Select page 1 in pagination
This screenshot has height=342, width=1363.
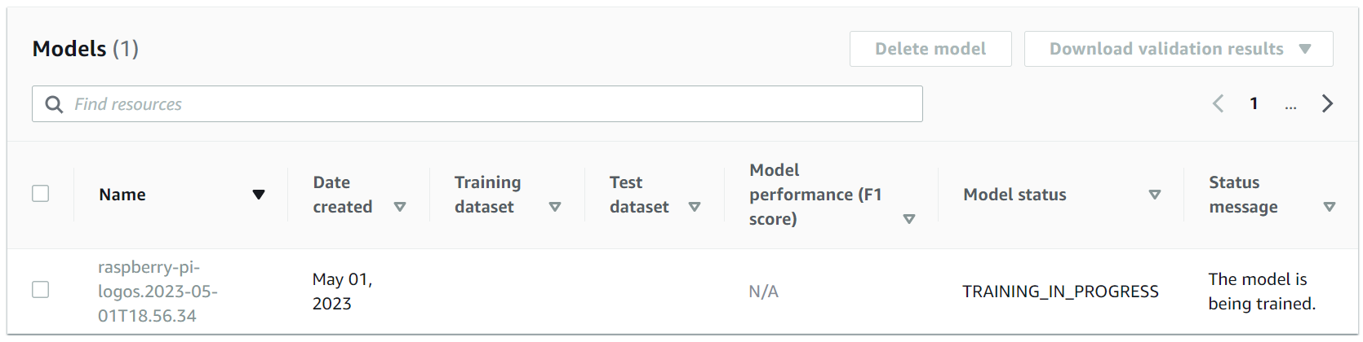click(1254, 103)
